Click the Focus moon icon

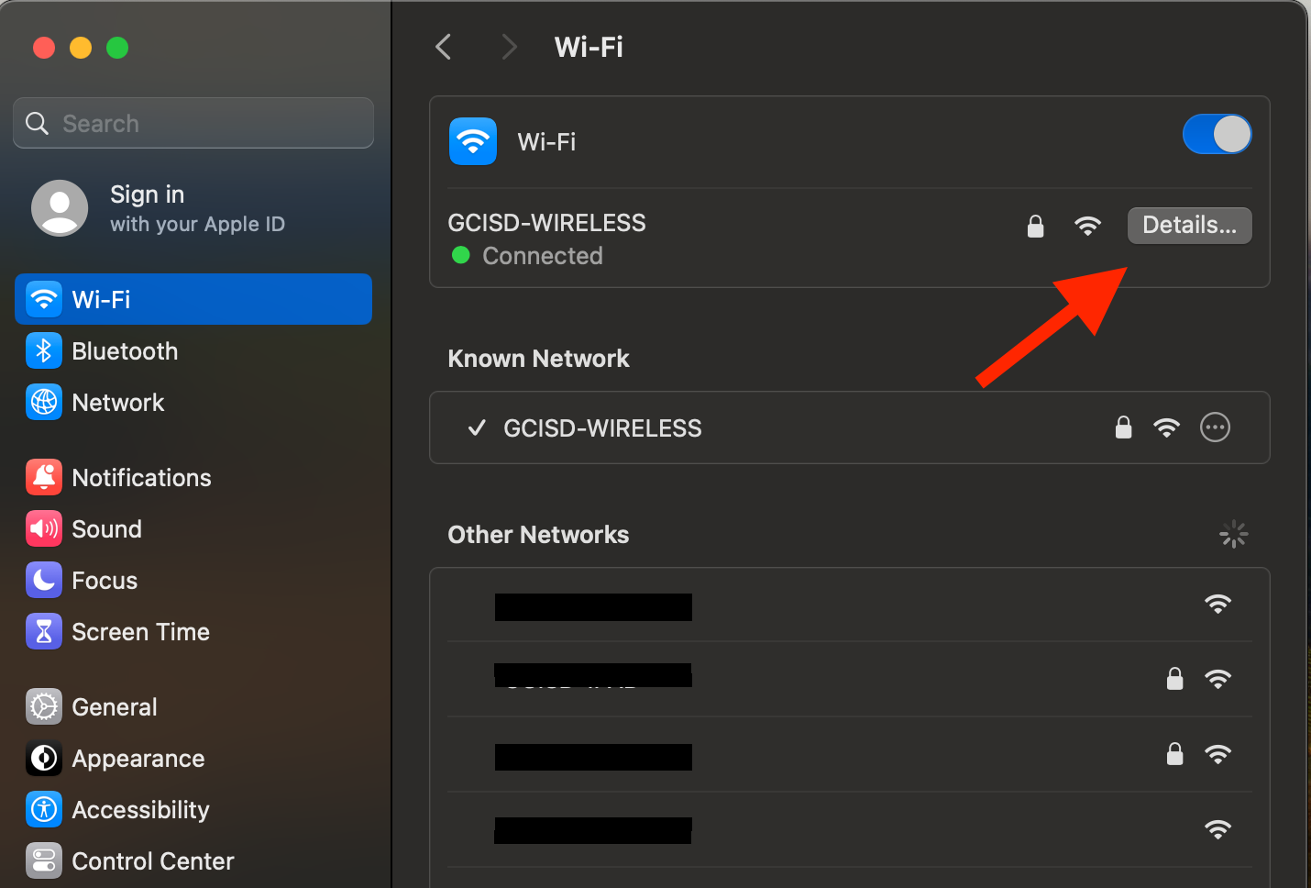click(44, 580)
